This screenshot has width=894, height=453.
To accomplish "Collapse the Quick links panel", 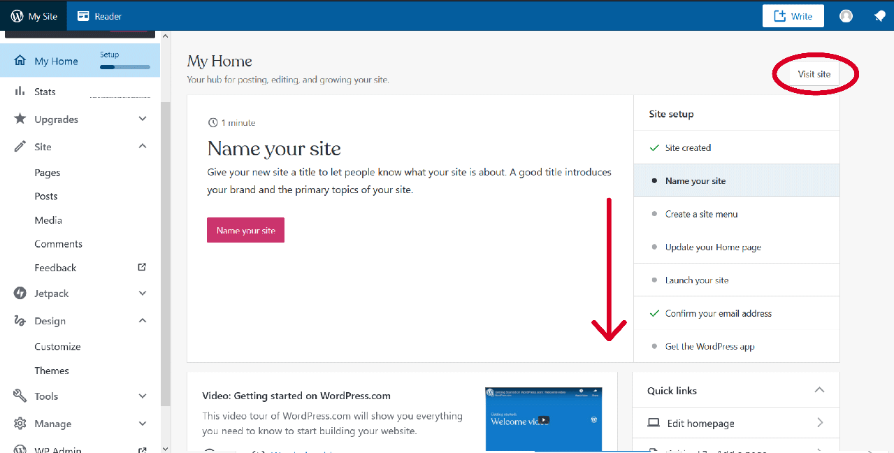I will click(819, 390).
